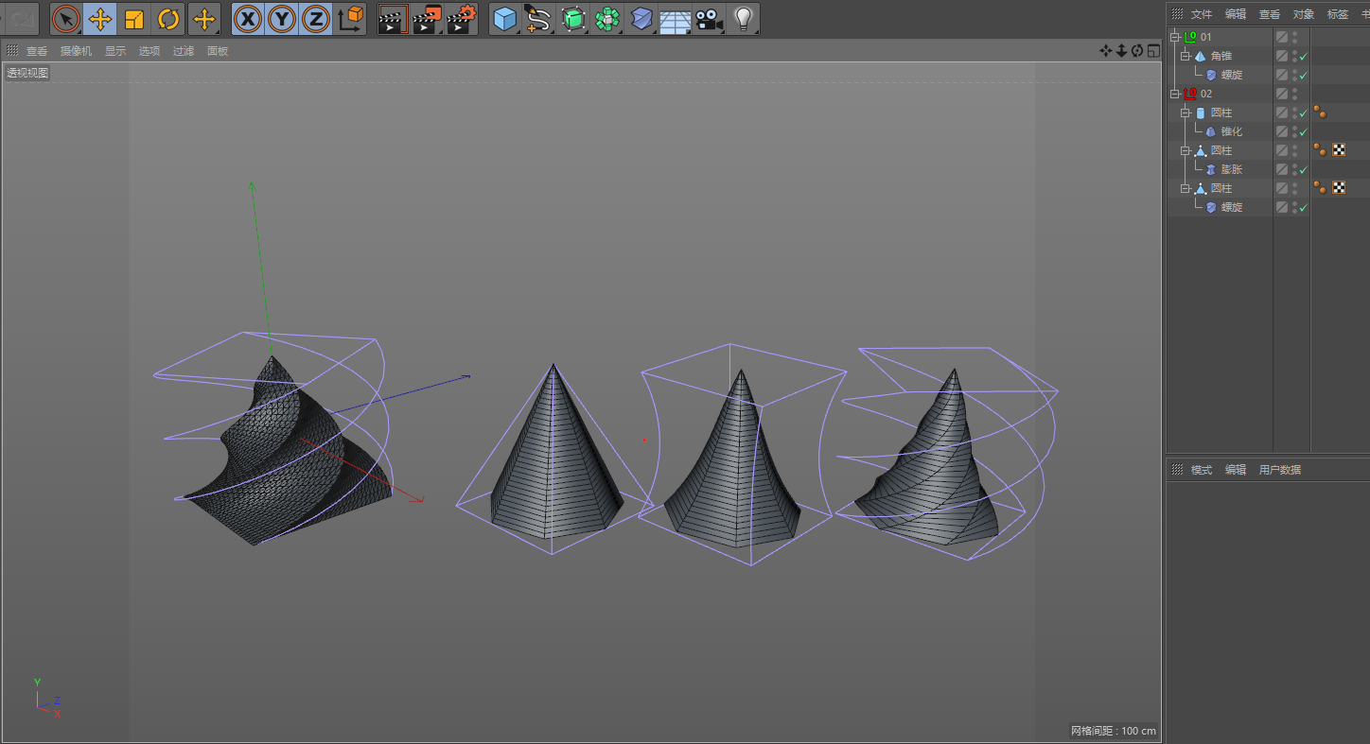This screenshot has height=744, width=1370.
Task: Collapse the 01 null group
Action: click(x=1175, y=37)
